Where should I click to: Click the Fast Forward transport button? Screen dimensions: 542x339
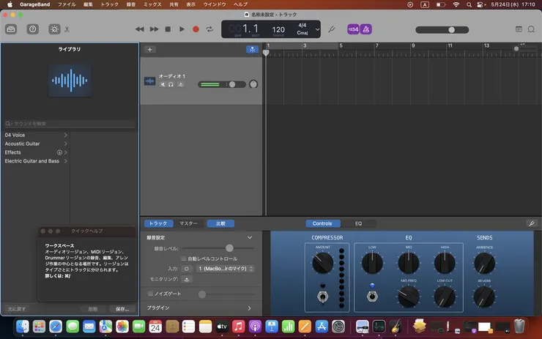(154, 29)
